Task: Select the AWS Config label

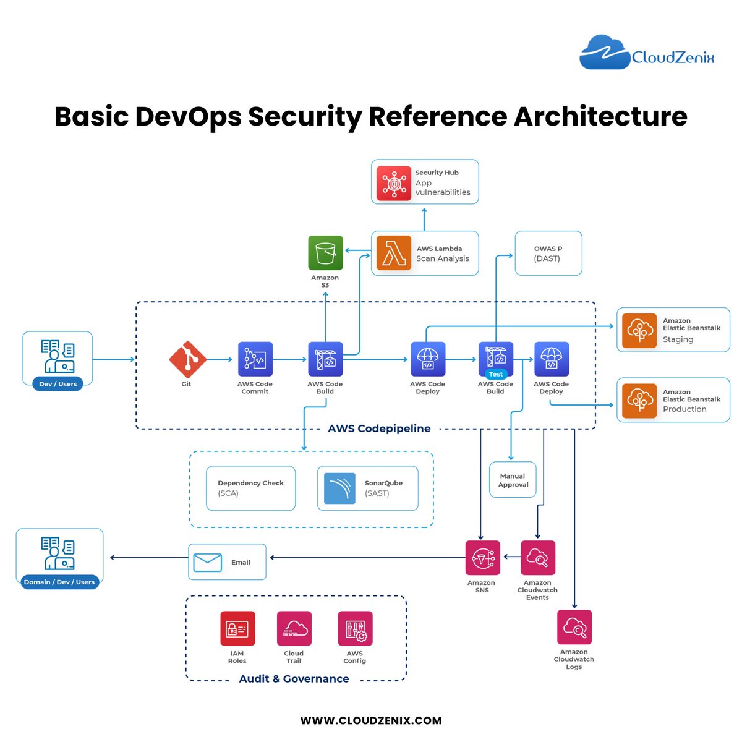Action: coord(355,657)
